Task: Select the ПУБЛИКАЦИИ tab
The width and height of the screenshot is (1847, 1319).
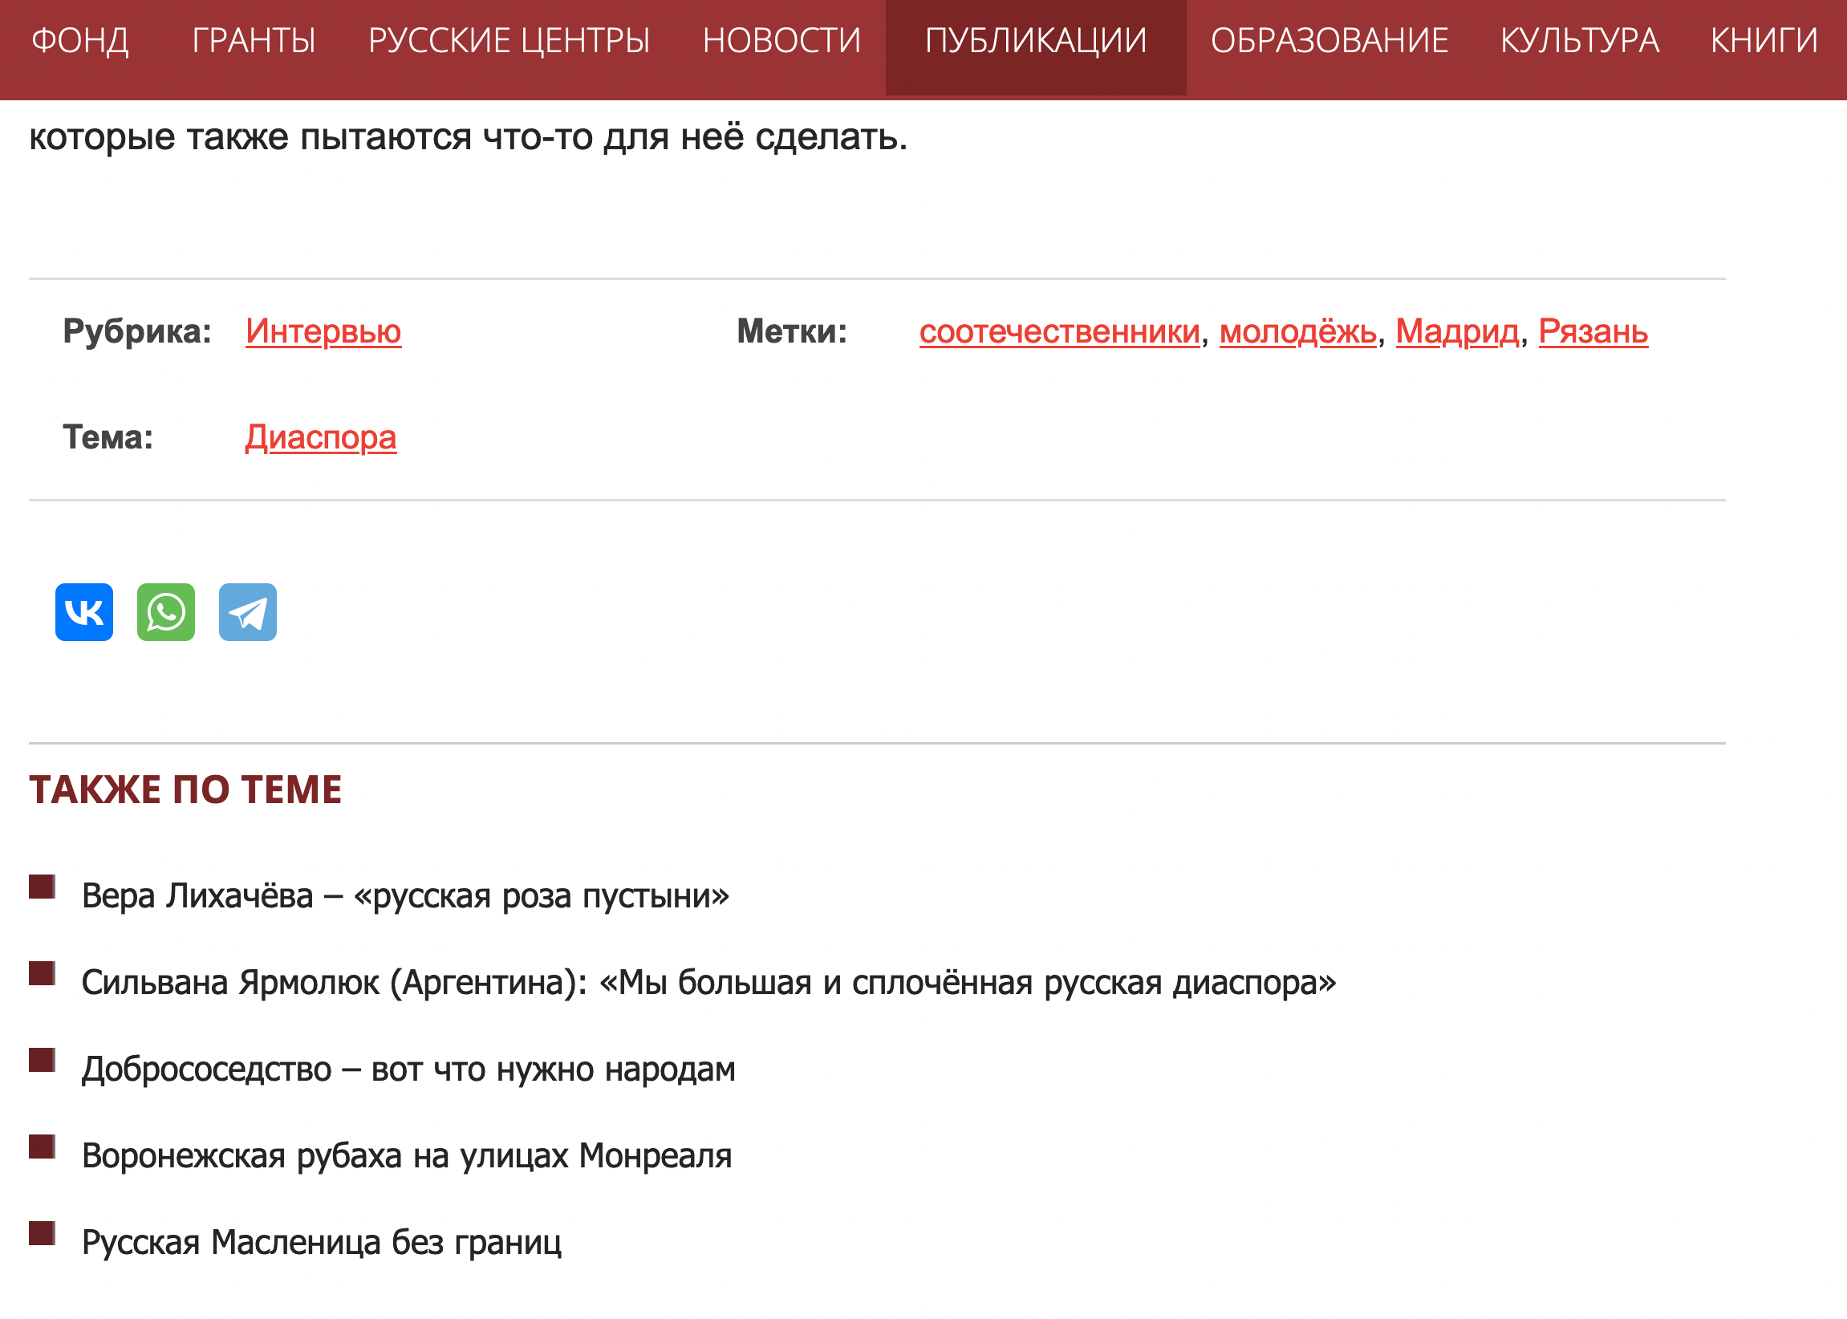Action: coord(1036,41)
